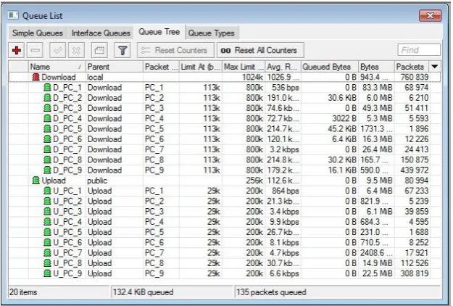The width and height of the screenshot is (453, 306).
Task: Click the '536 bps' average rate cell
Action: coord(286,88)
